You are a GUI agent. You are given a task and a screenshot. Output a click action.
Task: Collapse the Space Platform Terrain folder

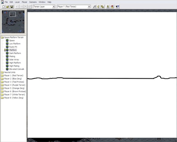pos(2,37)
